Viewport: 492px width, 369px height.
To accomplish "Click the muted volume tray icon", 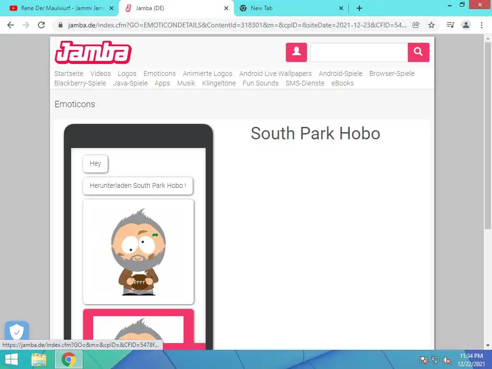I will pyautogui.click(x=447, y=360).
